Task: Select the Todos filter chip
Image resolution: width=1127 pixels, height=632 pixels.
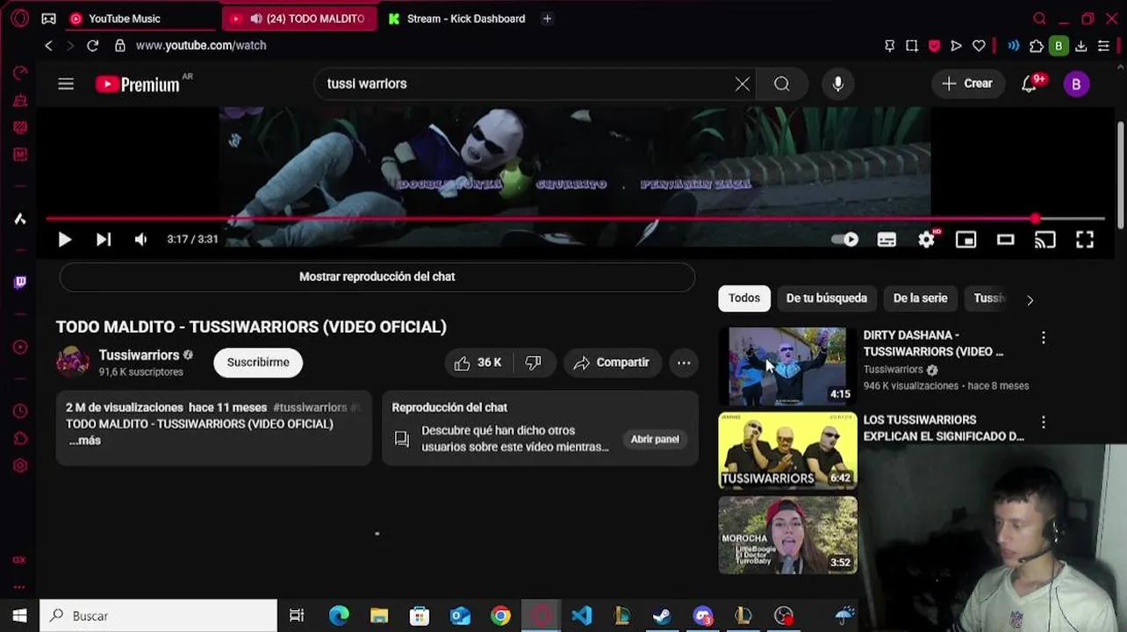Action: pos(744,298)
